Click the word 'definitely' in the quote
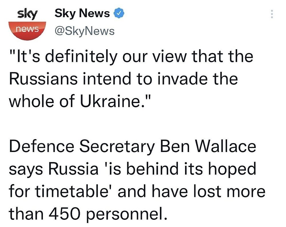The height and width of the screenshot is (227, 286). 81,57
